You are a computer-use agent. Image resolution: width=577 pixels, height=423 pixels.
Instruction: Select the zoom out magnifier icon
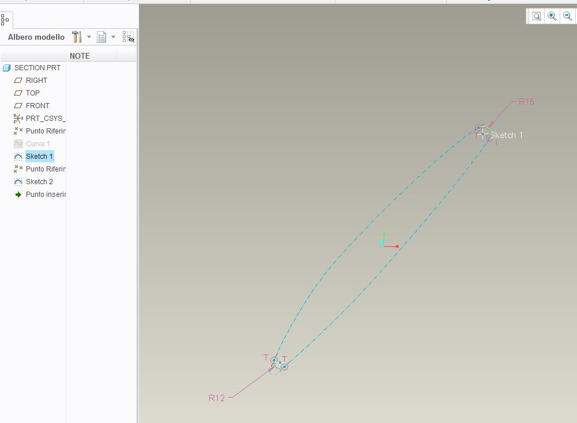click(567, 16)
